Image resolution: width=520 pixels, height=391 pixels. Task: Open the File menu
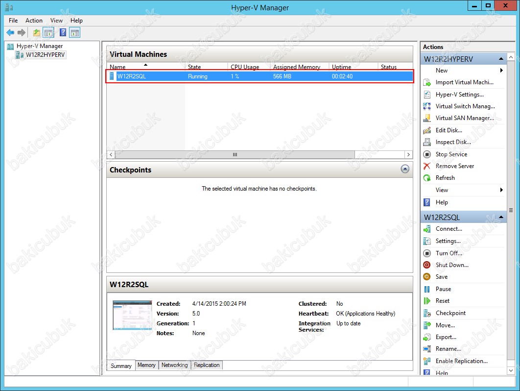[x=13, y=21]
